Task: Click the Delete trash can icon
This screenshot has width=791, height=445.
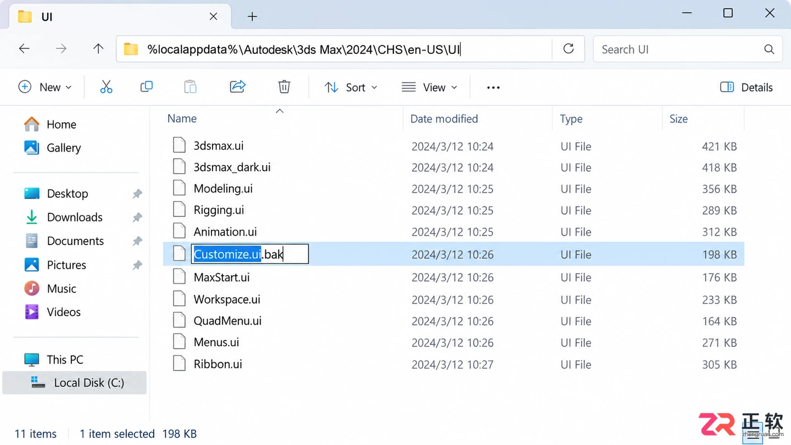Action: 284,87
